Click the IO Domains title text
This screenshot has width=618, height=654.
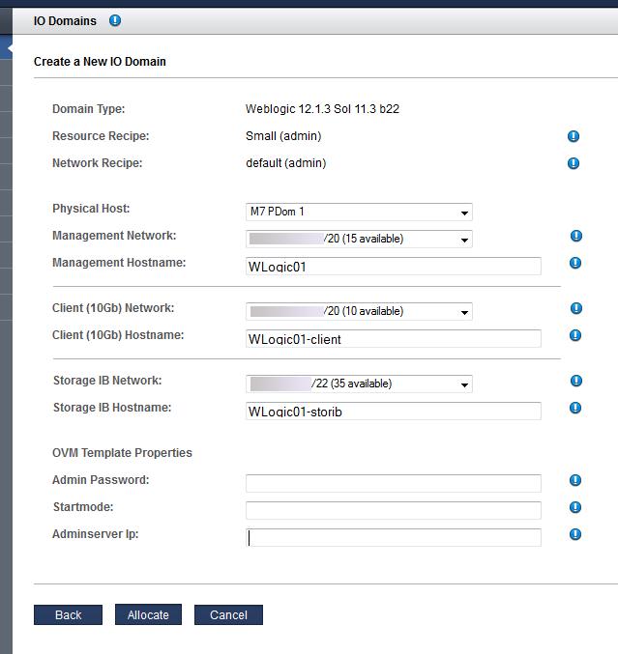click(65, 21)
